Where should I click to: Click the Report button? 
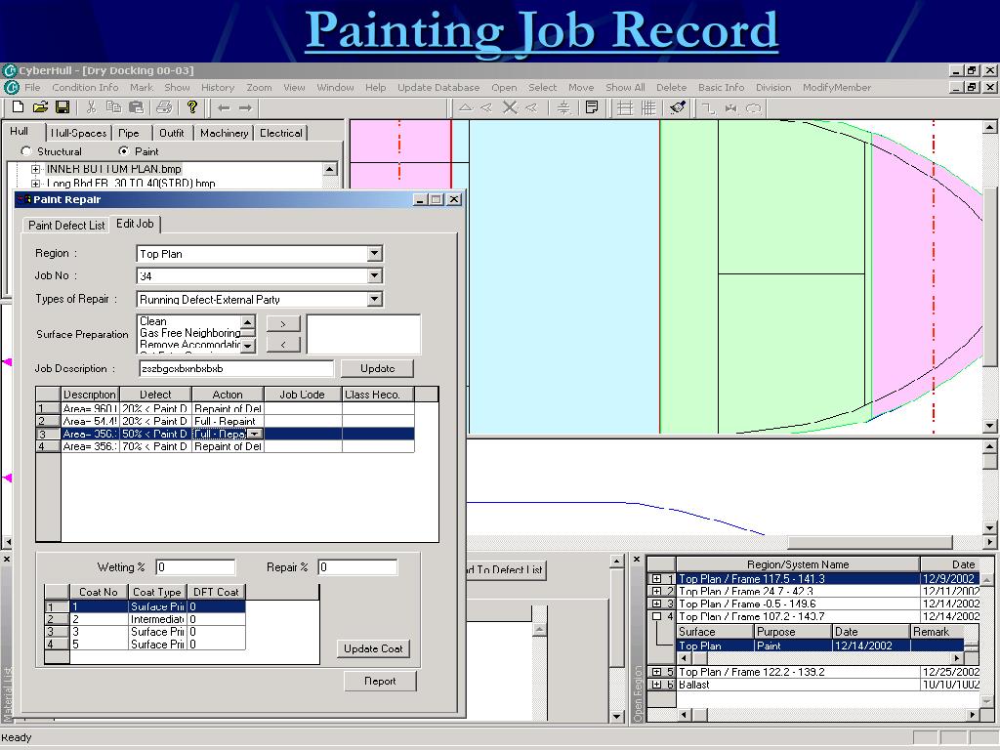380,681
